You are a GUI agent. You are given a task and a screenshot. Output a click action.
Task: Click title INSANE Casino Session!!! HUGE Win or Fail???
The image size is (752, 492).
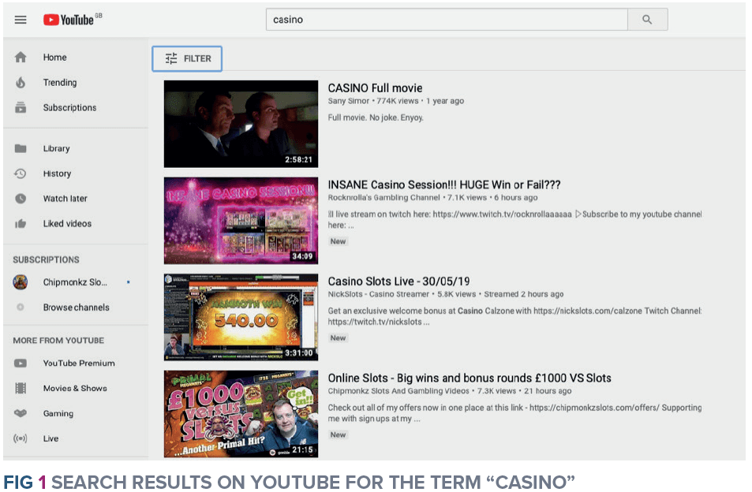point(444,185)
